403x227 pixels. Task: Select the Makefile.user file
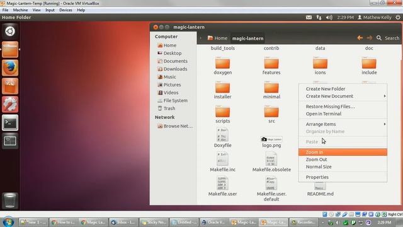(x=222, y=187)
